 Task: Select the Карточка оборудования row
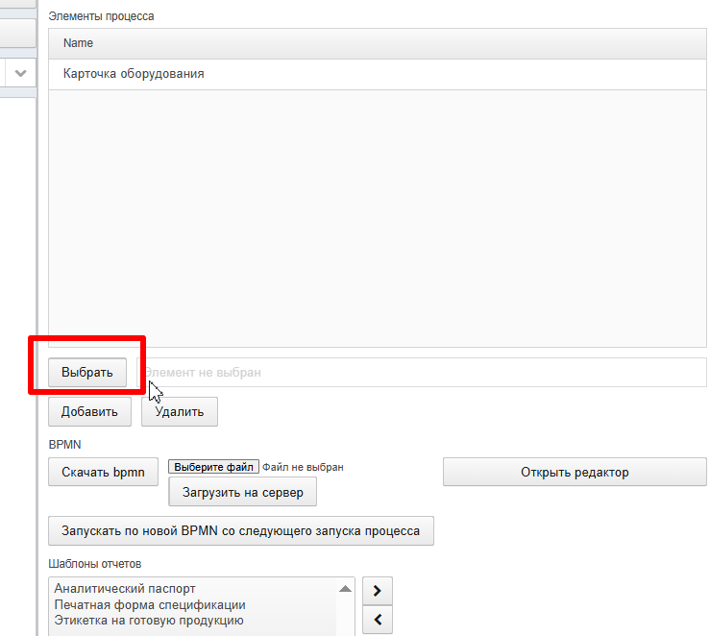click(x=378, y=74)
